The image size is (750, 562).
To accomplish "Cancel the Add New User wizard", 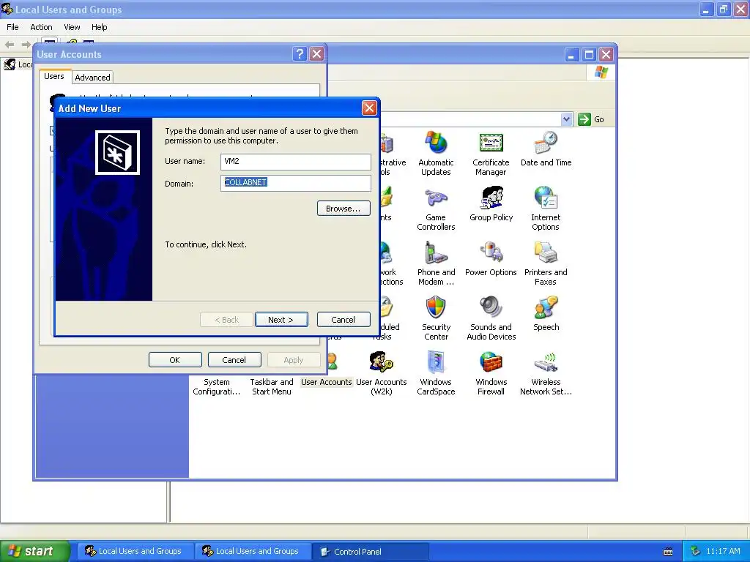I will [x=344, y=320].
